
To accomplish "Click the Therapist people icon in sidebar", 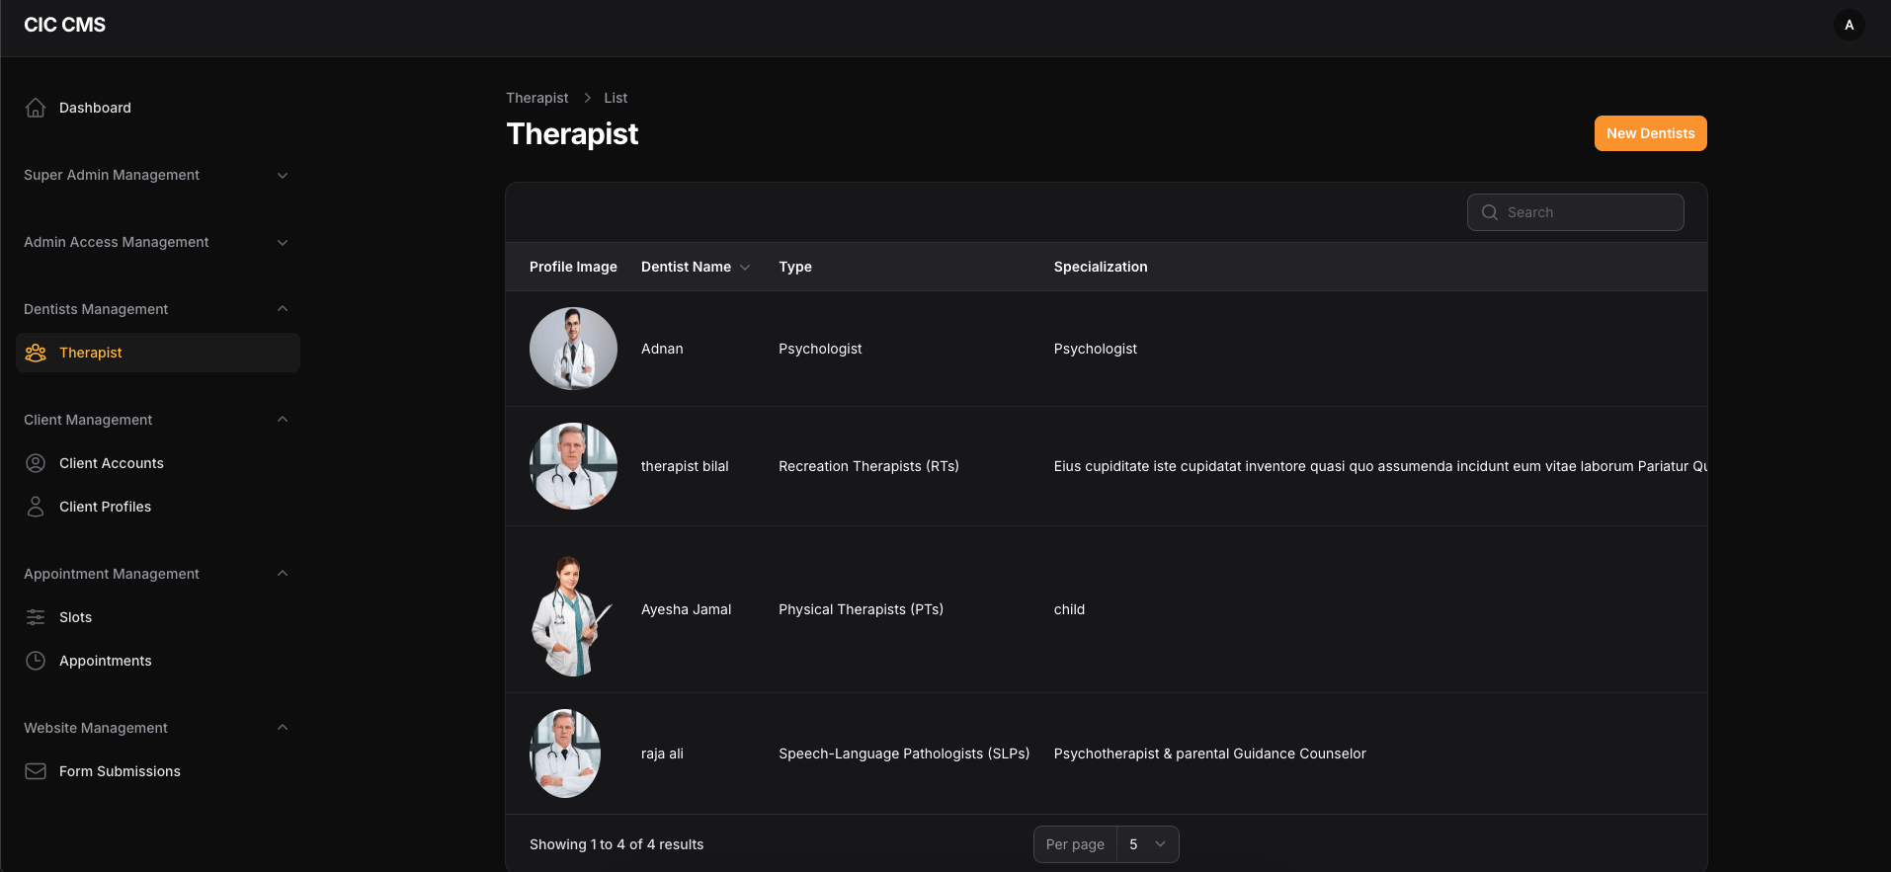I will pos(36,353).
